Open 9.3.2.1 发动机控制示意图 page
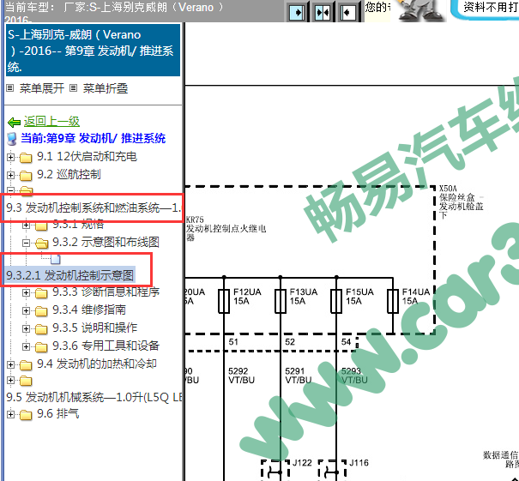This screenshot has height=481, width=519. (69, 275)
